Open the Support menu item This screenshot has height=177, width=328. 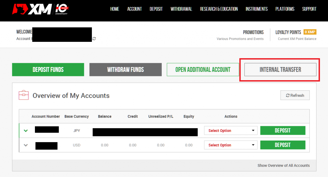tap(309, 9)
